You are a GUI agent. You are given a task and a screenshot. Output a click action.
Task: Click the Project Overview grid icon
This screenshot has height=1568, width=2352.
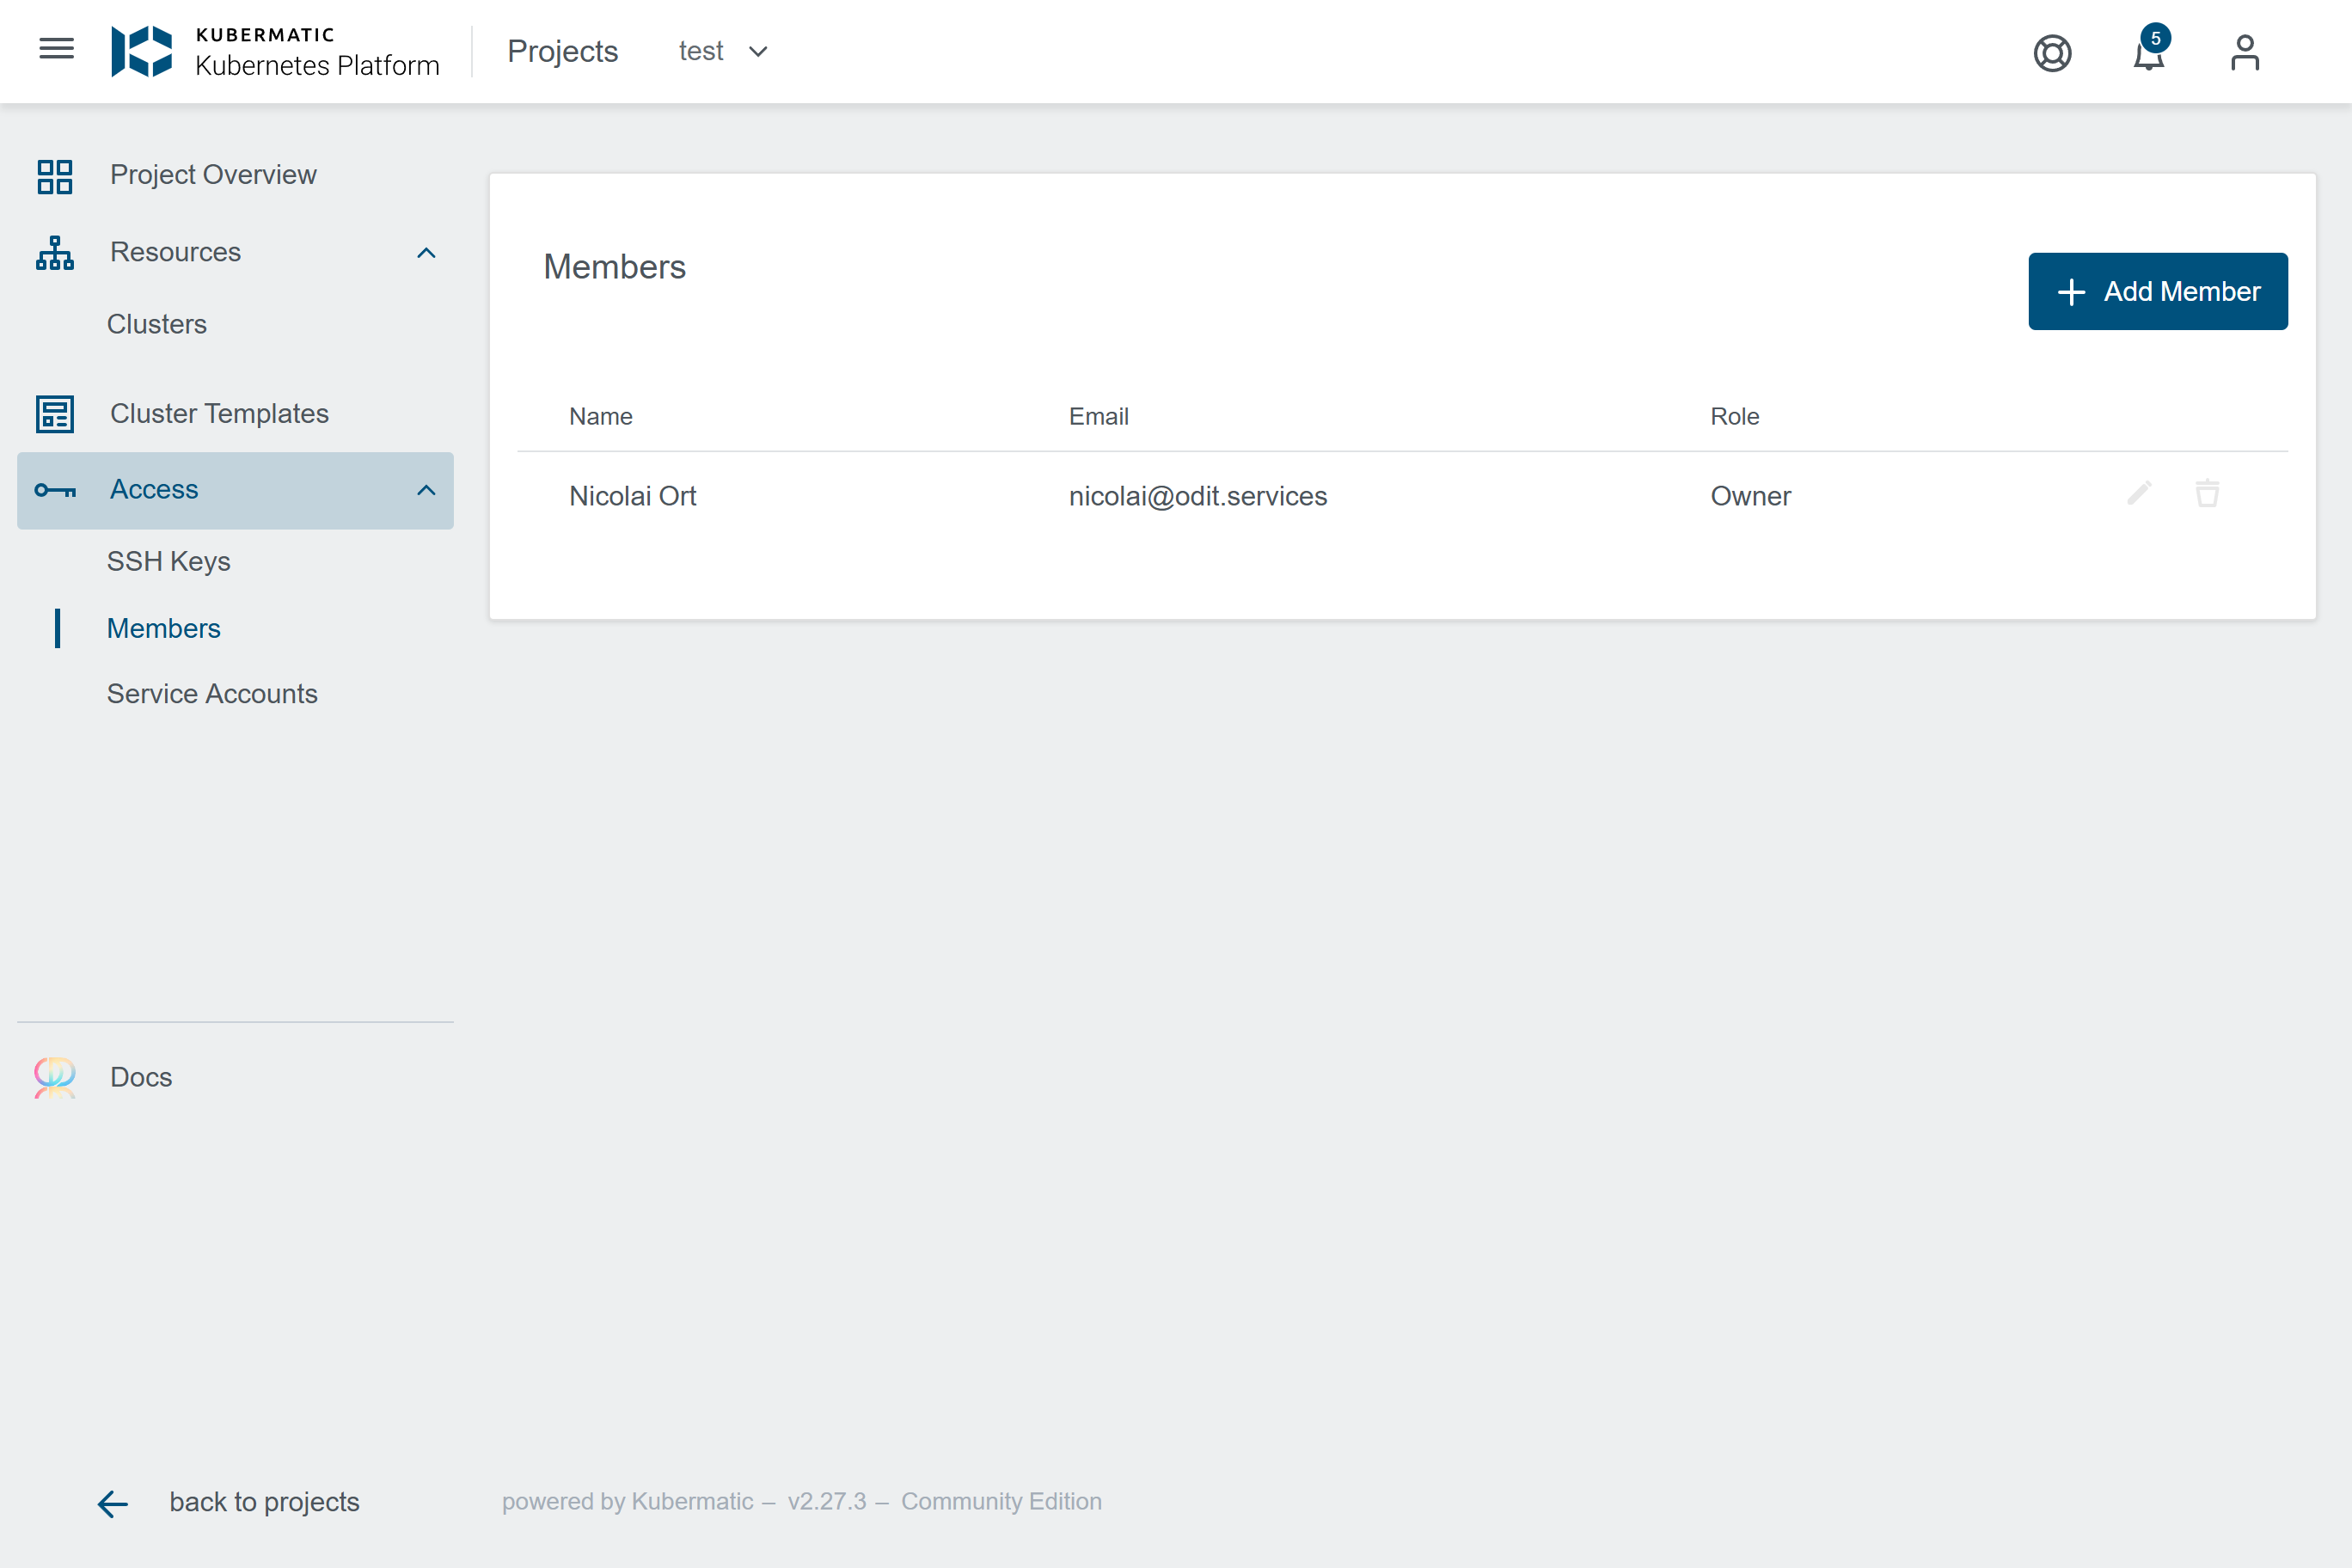(x=54, y=176)
